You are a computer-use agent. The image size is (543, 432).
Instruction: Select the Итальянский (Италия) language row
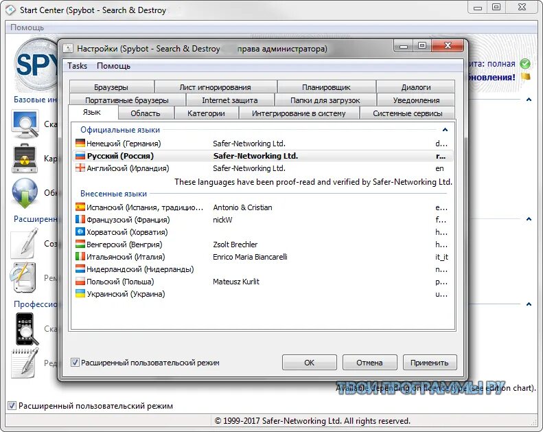point(263,257)
